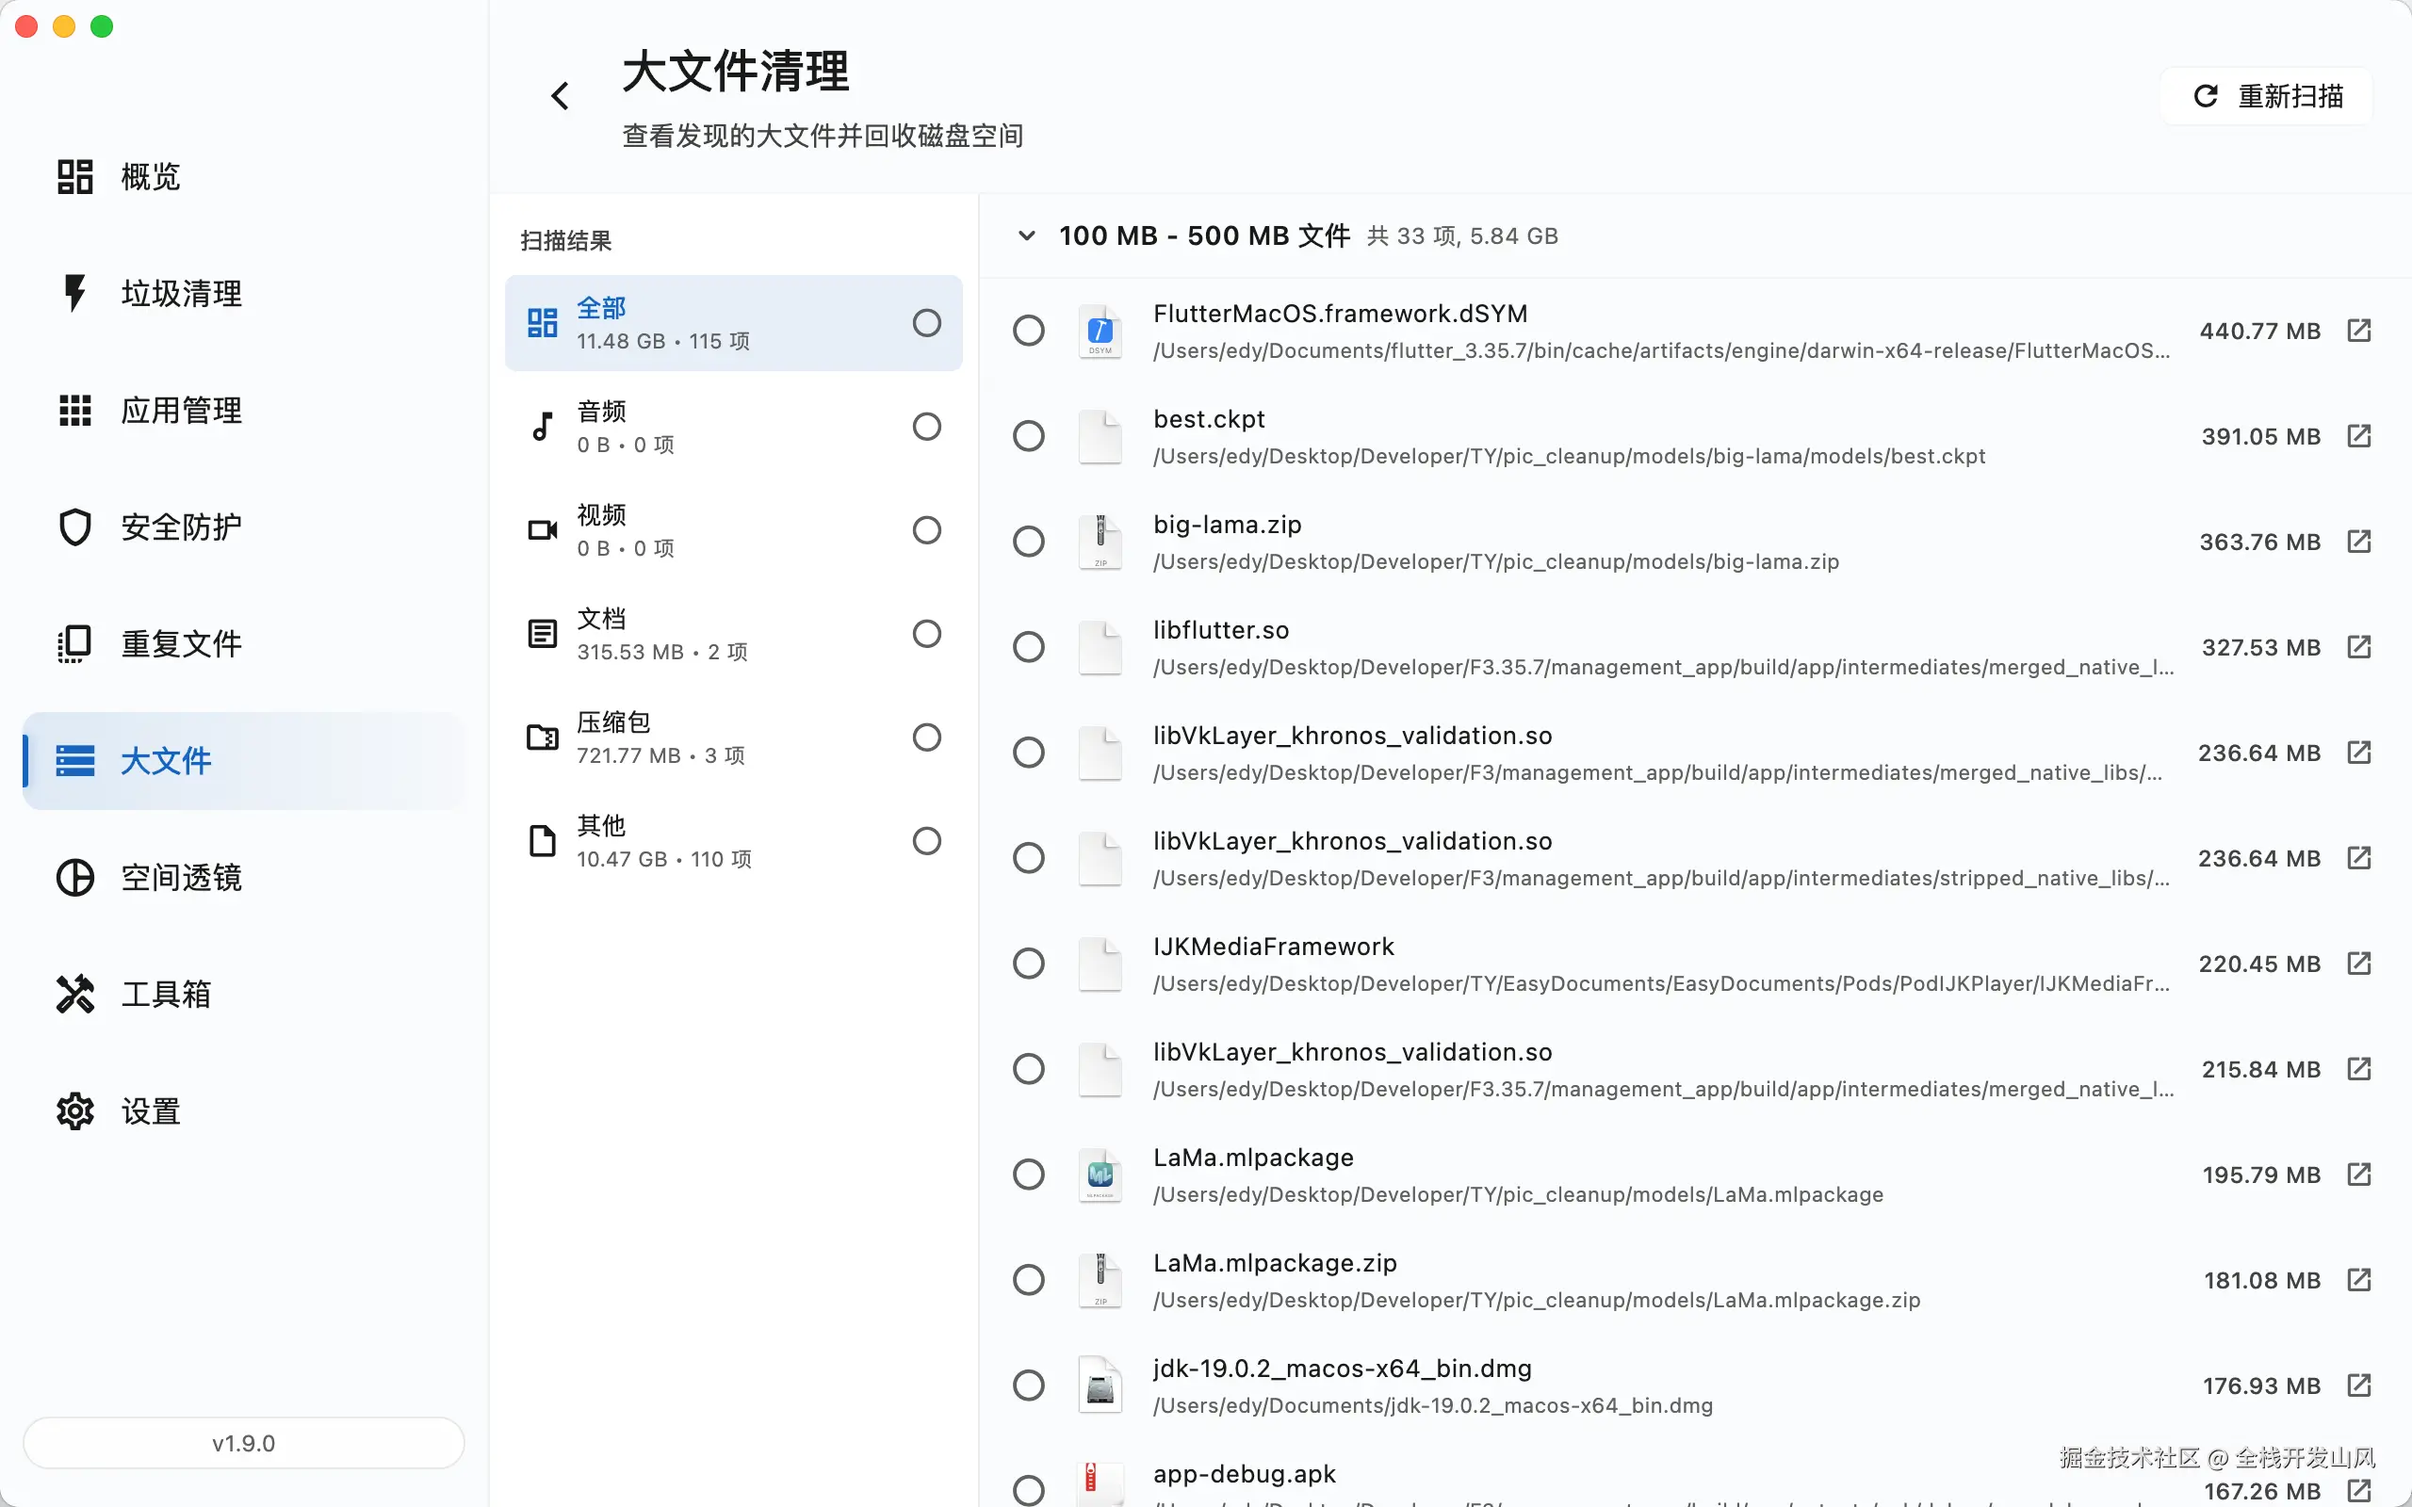This screenshot has width=2412, height=1507.
Task: Open external link for LaMa.mlpackage
Action: [2358, 1175]
